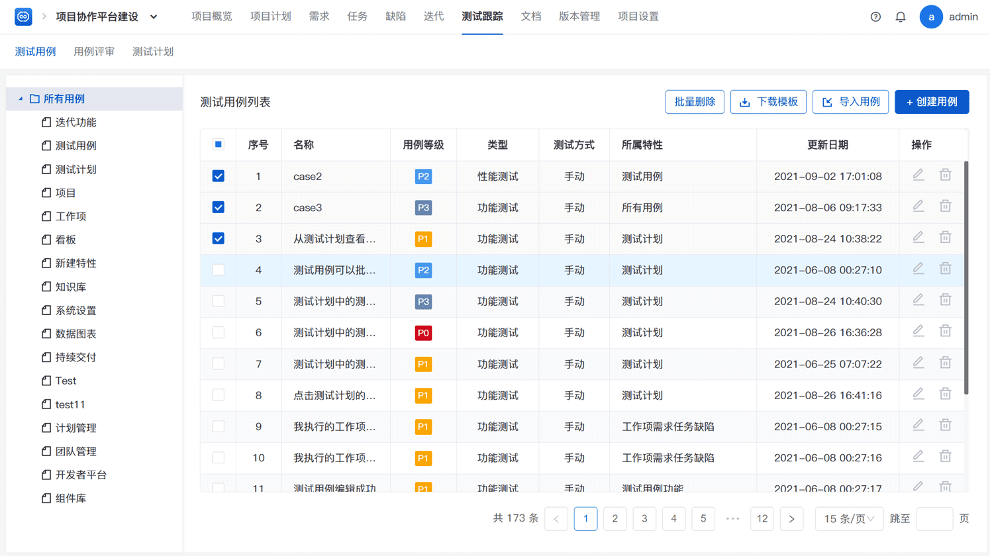Click the file icon beside 迭代功能

[46, 122]
